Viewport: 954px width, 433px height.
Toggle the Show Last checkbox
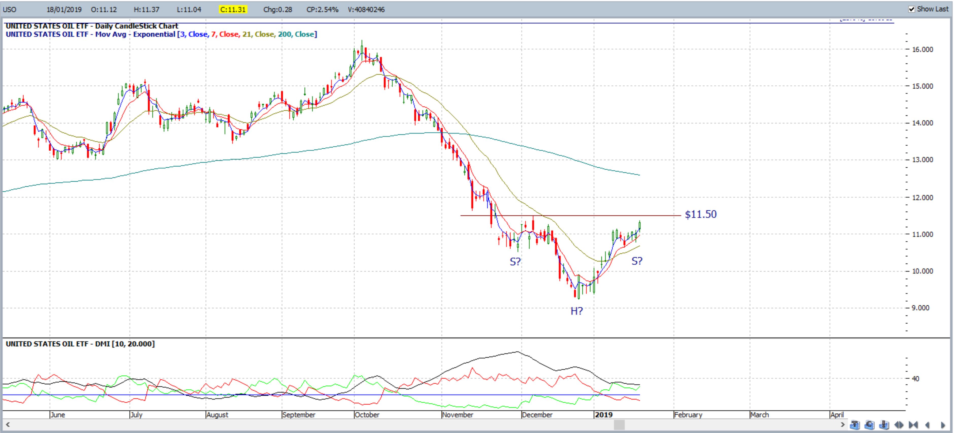[912, 9]
